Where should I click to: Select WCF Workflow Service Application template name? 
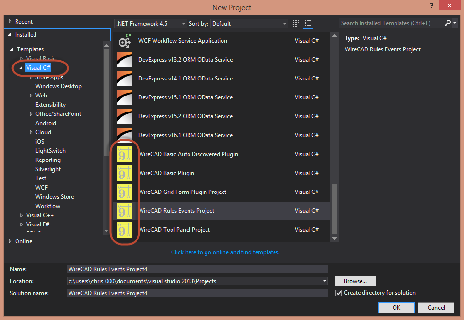click(183, 41)
